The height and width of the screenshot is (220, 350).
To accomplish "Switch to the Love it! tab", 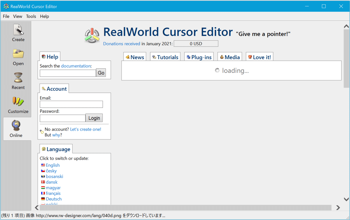I will (260, 57).
